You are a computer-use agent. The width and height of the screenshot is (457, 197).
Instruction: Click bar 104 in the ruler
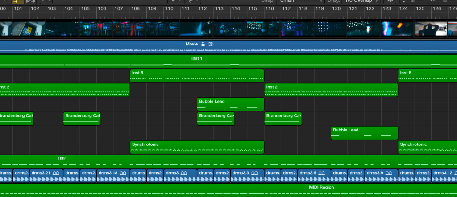tap(68, 9)
